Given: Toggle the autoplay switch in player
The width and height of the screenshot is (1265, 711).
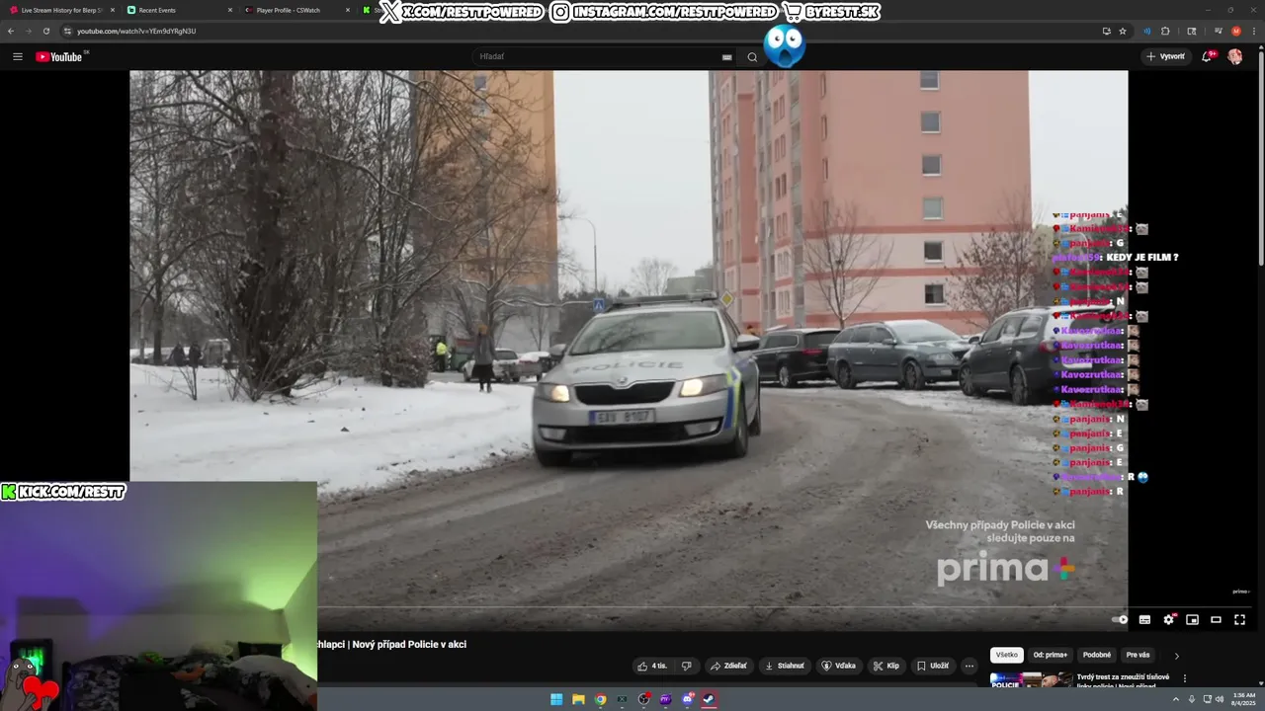Looking at the screenshot, I should tap(1120, 620).
